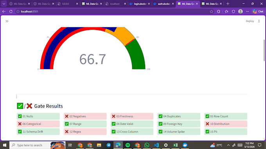Go back using the browser back arrow

tap(4, 11)
